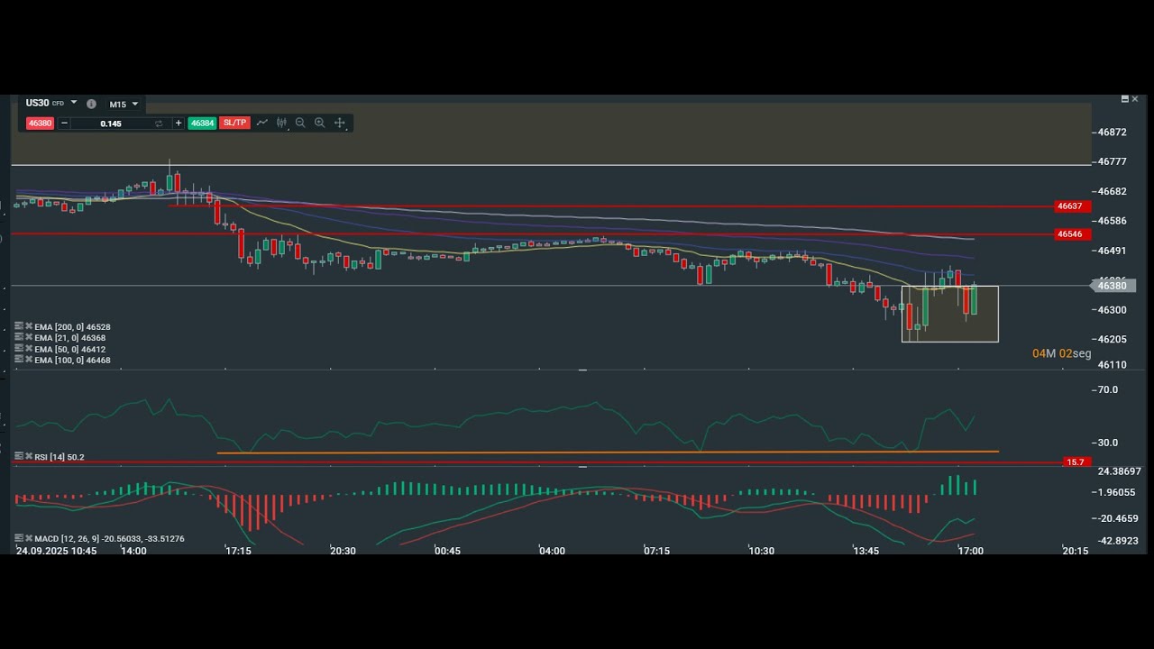
Task: Show US30 instrument info icon
Action: tap(91, 104)
